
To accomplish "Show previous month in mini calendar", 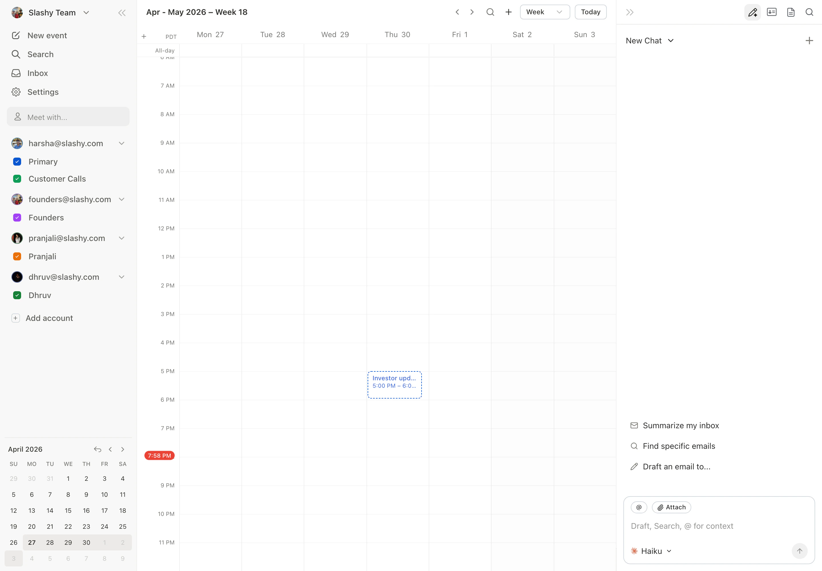I will click(x=110, y=449).
